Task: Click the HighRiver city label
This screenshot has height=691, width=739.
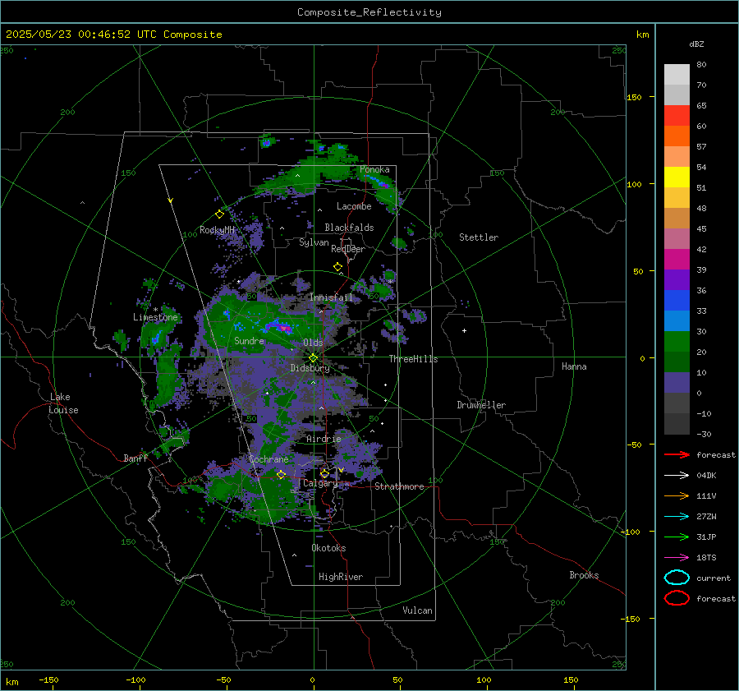Action: click(341, 577)
